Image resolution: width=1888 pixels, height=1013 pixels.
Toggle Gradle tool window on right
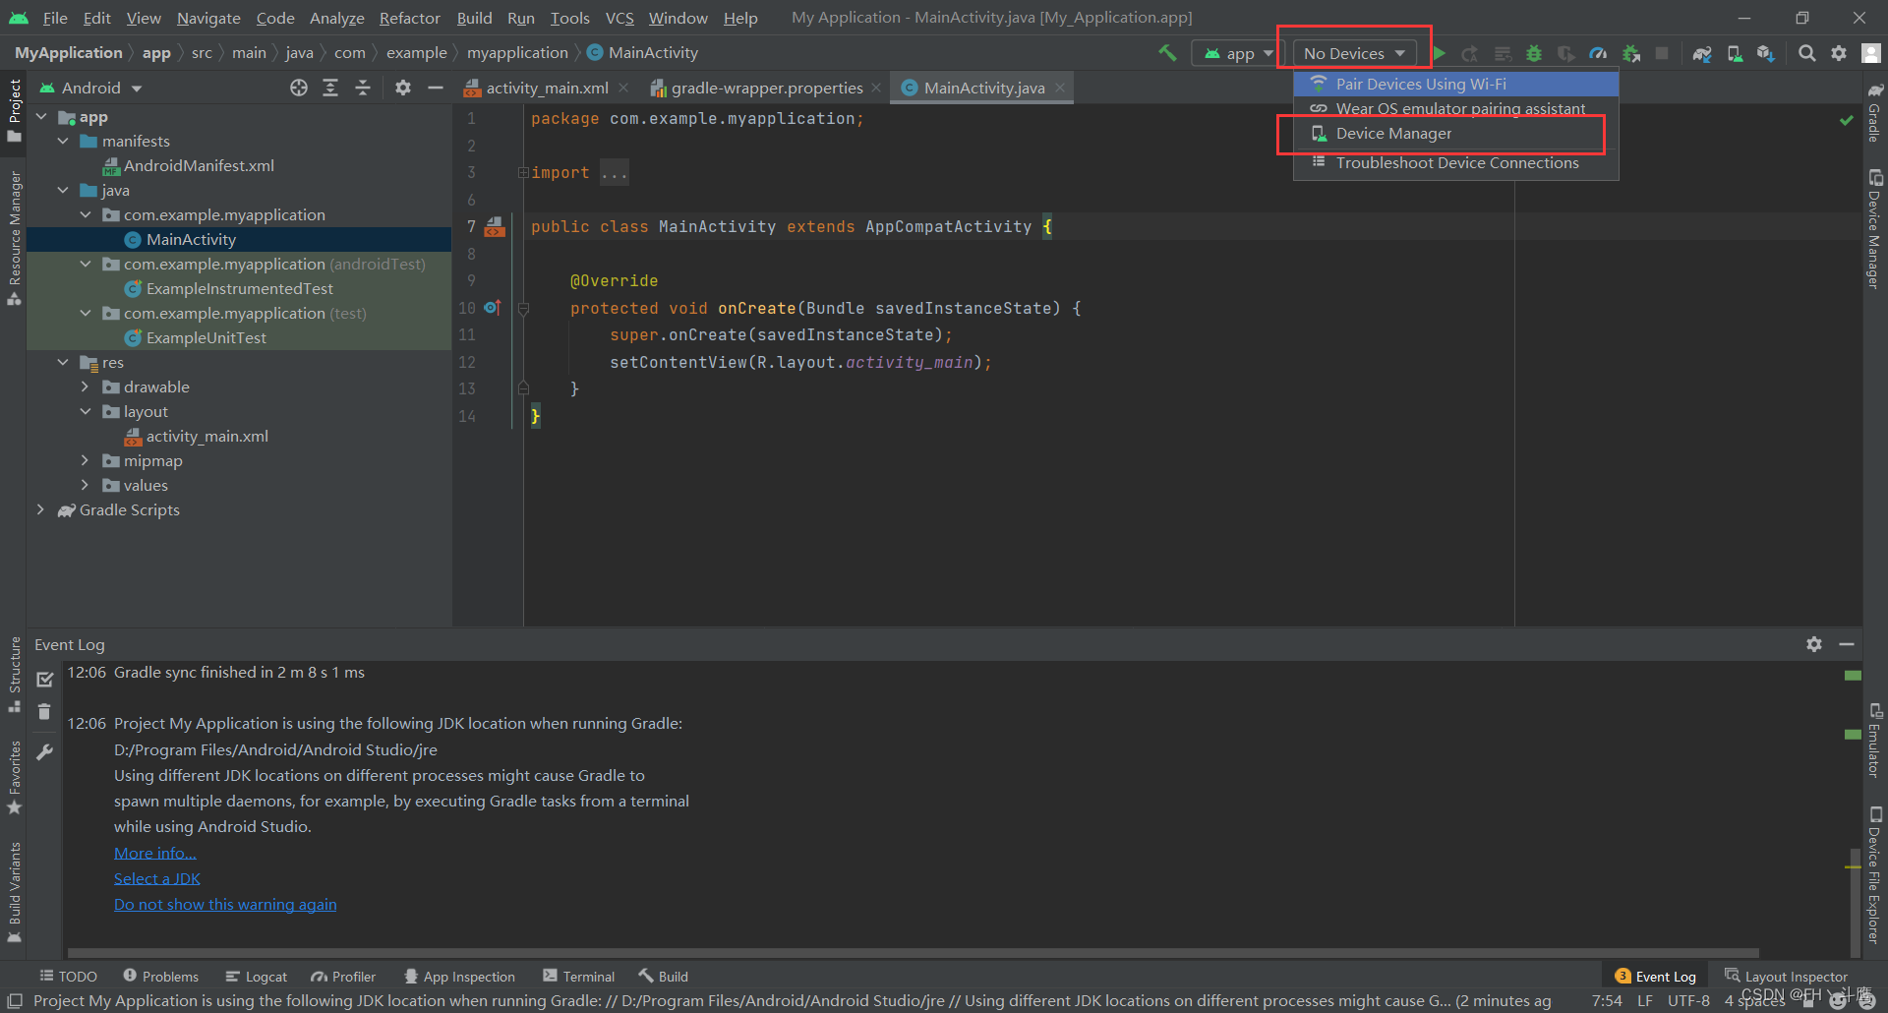click(x=1874, y=112)
